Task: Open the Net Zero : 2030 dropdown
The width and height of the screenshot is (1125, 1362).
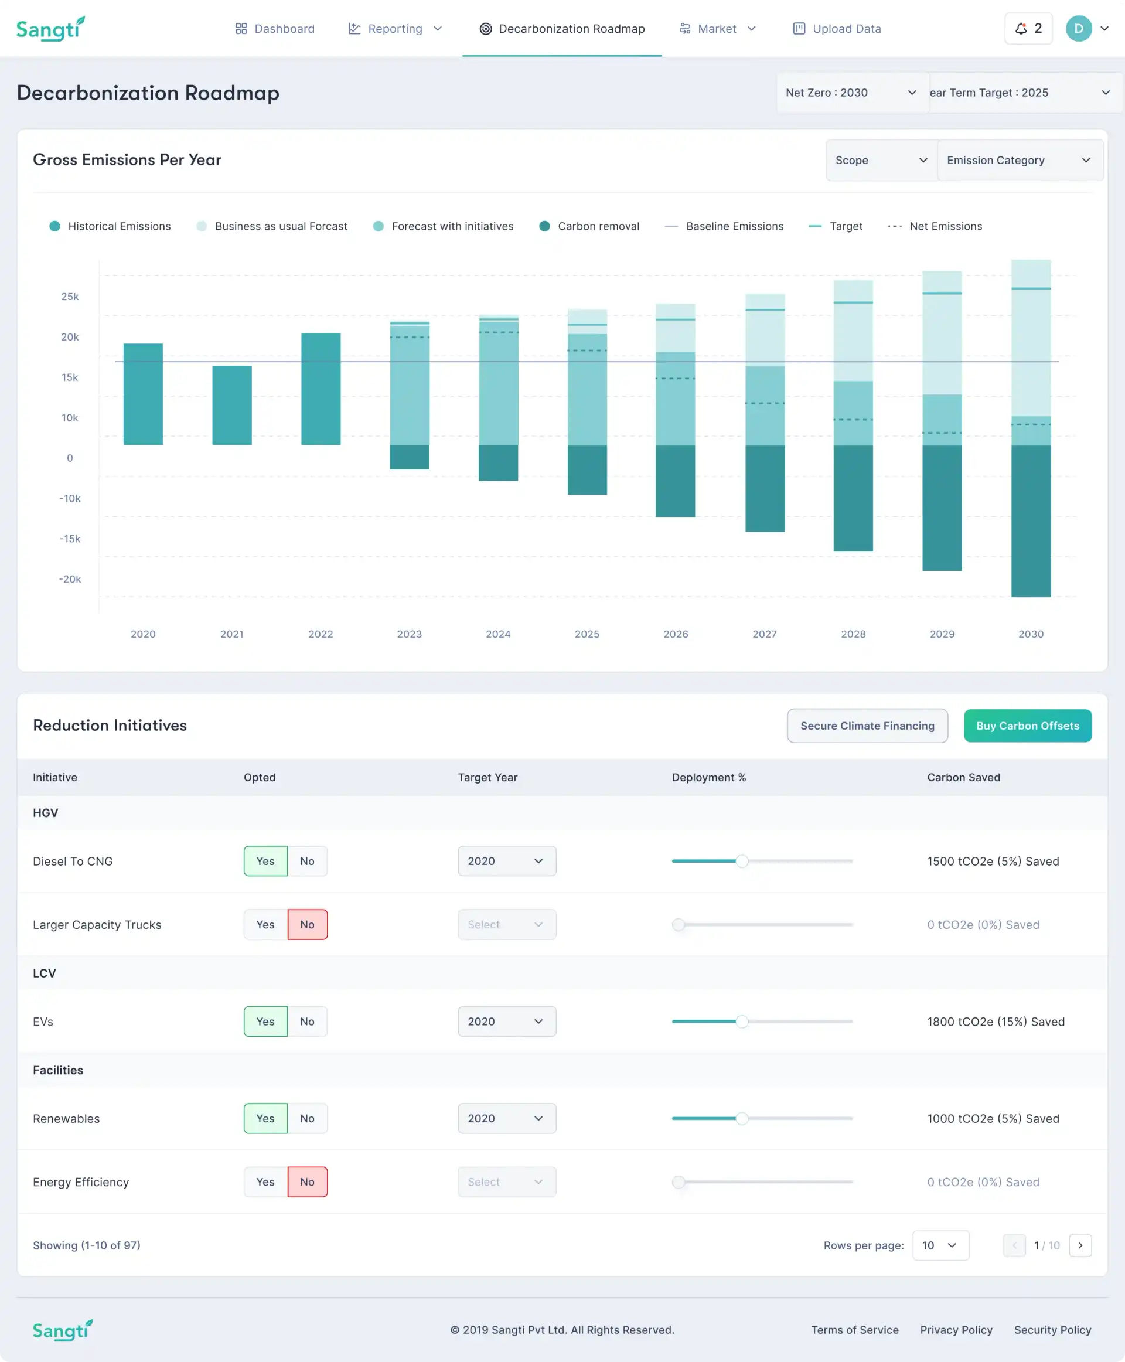Action: tap(852, 93)
